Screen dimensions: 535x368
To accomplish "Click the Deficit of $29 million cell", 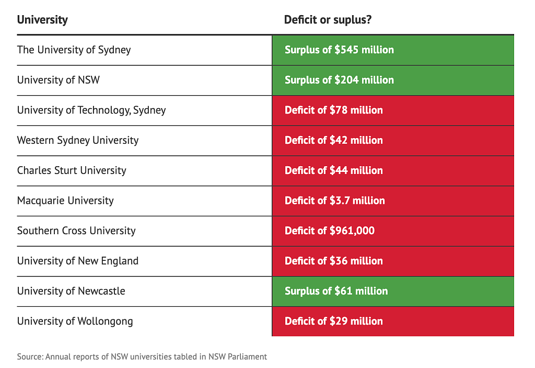I will [393, 321].
